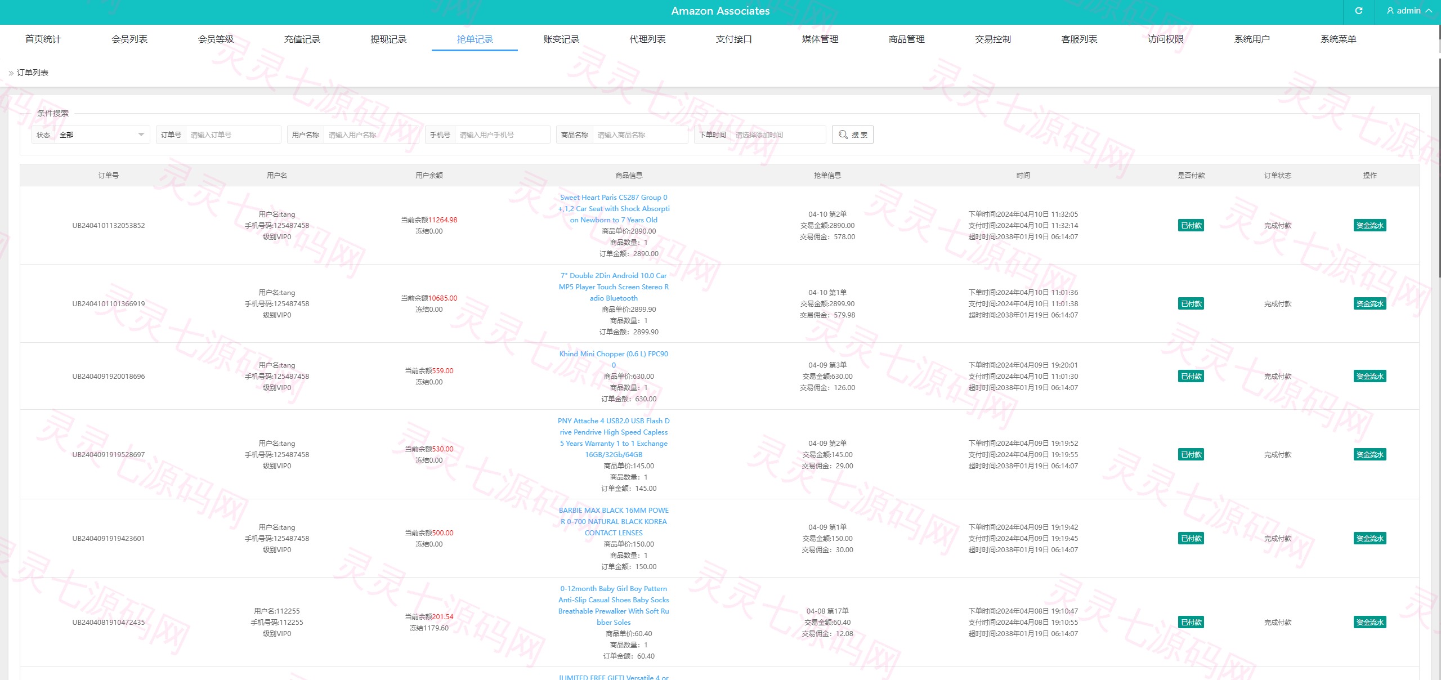The image size is (1441, 680).
Task: Open the 下单时间 date picker field
Action: [778, 135]
